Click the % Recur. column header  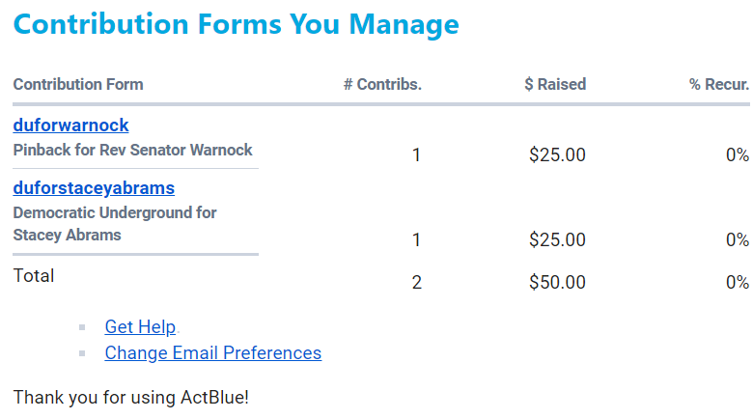[x=718, y=84]
